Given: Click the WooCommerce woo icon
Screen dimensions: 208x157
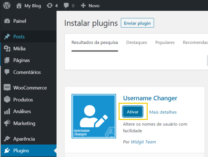Looking at the screenshot, I should point(7,87).
